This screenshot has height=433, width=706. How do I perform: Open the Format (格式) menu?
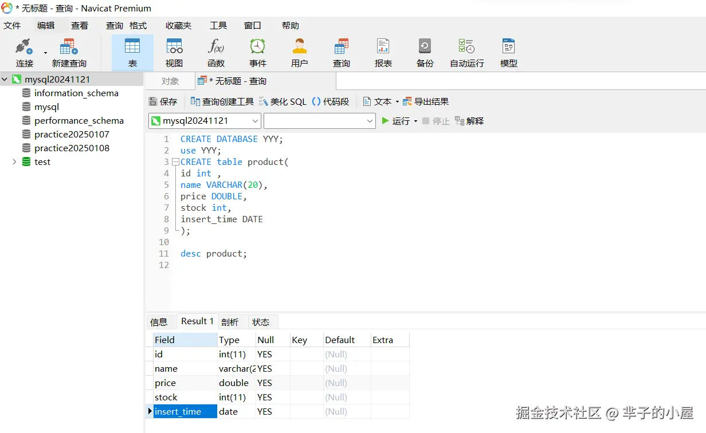click(138, 25)
